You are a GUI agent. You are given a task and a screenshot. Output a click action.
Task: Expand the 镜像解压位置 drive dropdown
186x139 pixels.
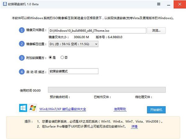73,44
